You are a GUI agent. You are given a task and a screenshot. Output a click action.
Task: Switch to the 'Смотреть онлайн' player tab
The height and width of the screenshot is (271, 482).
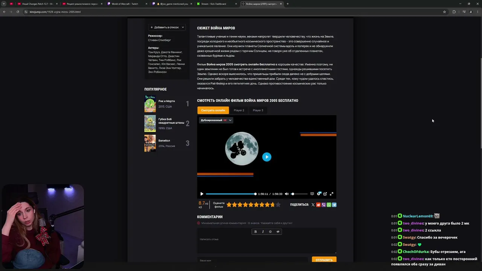pyautogui.click(x=213, y=110)
